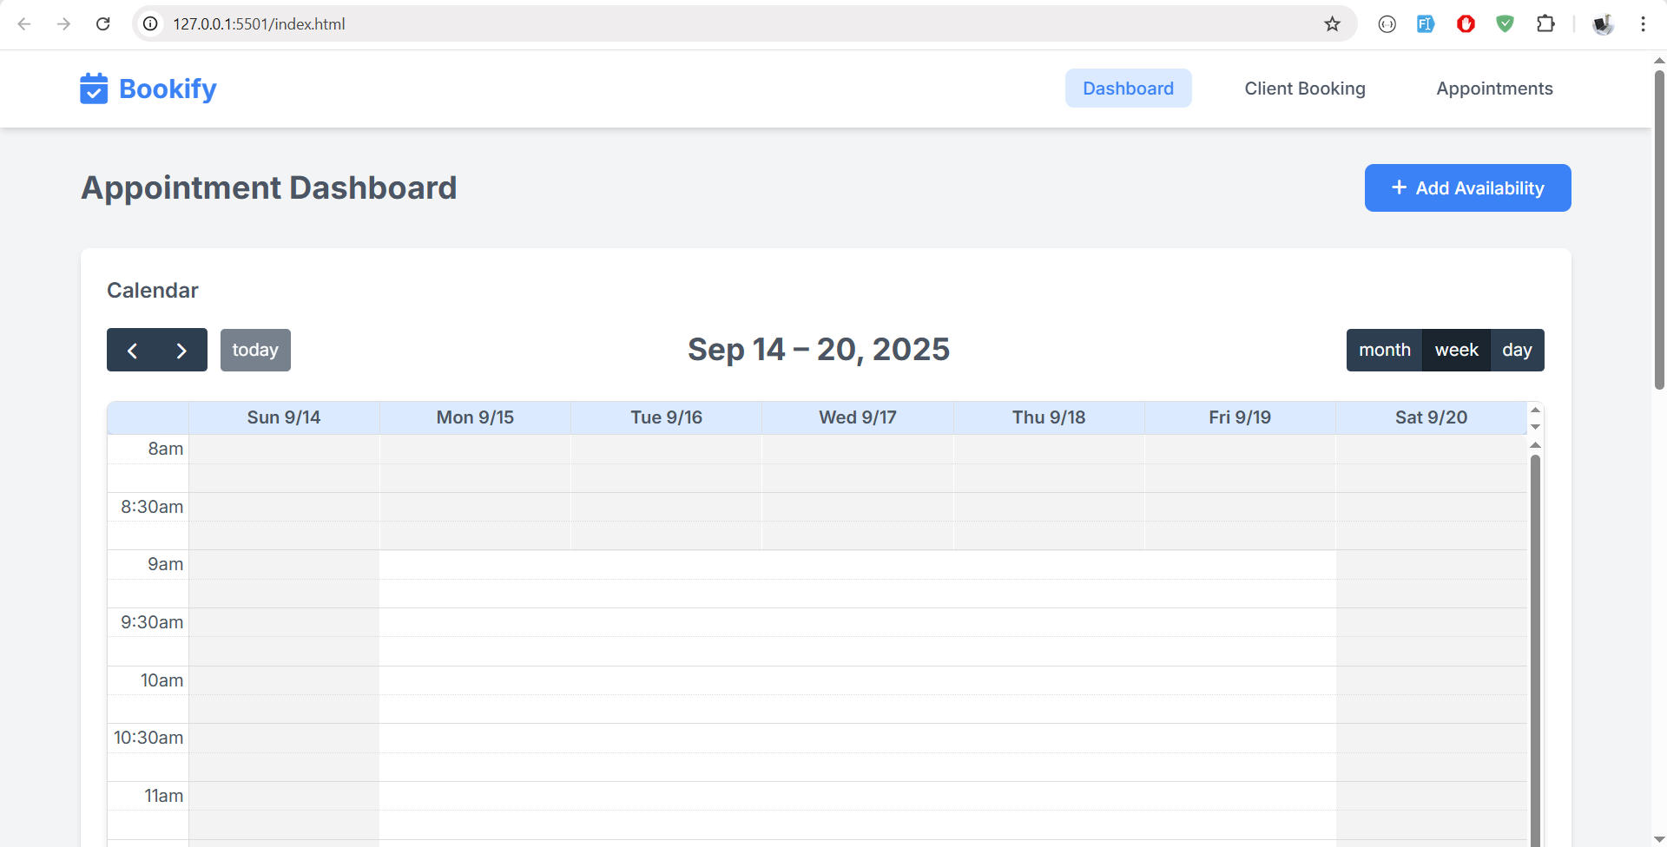
Task: Open the Client Booking tab
Action: (1304, 89)
